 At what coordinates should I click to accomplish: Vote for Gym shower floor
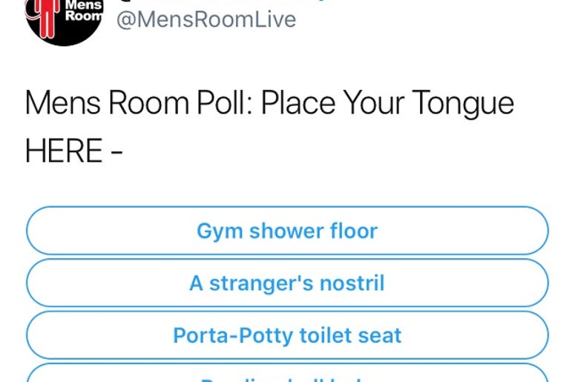[288, 231]
